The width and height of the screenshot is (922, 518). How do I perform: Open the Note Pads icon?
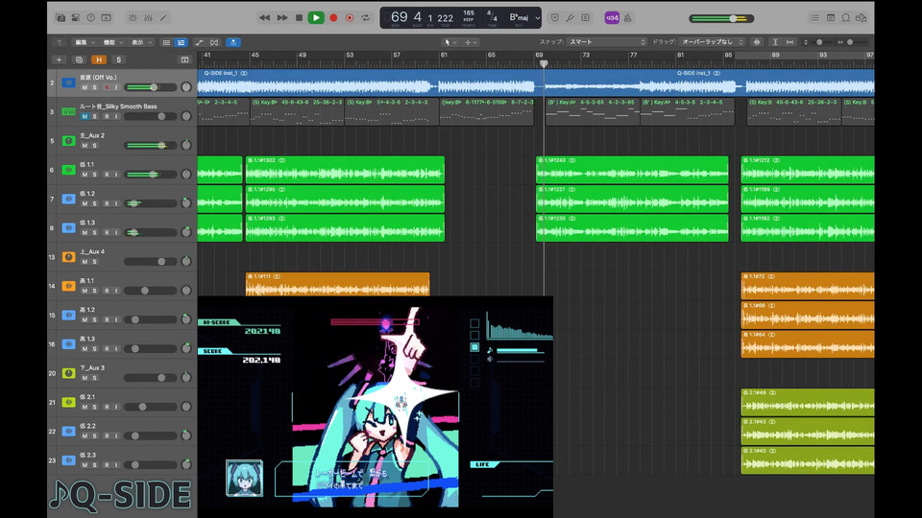(x=830, y=17)
